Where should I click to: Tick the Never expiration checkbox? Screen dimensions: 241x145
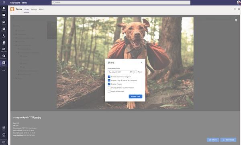coord(136,72)
